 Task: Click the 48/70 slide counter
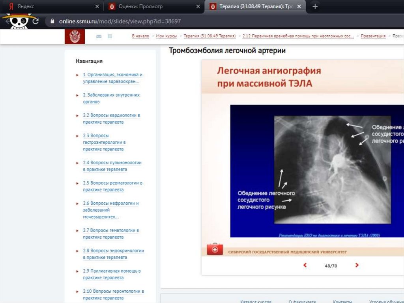(x=331, y=266)
